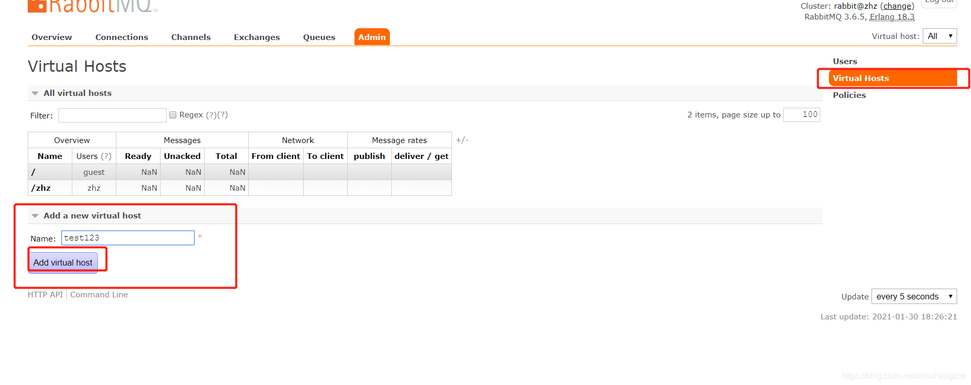The height and width of the screenshot is (385, 971).
Task: Sort by the Name column header
Action: (50, 156)
